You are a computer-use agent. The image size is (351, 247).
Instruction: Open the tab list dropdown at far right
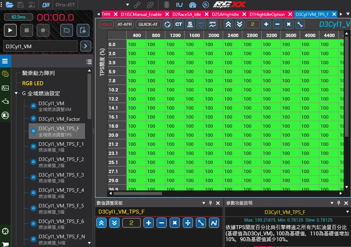pyautogui.click(x=348, y=14)
